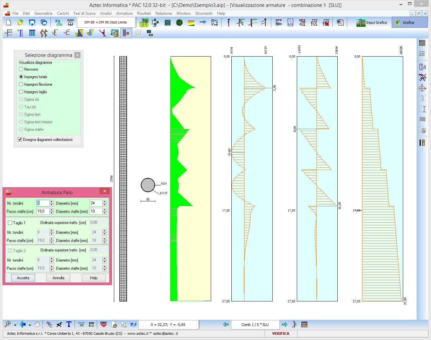
Task: Uncheck Disegna diagrammi sollecitazioni checkbox
Action: pyautogui.click(x=20, y=140)
